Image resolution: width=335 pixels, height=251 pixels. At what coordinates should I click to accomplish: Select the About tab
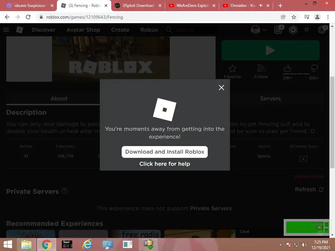pos(59,98)
